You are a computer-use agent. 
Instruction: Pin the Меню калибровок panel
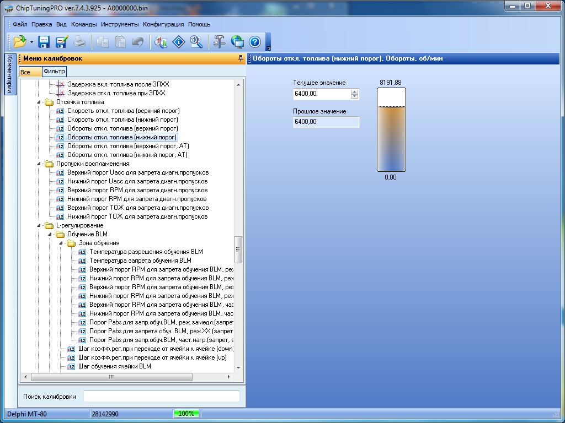click(x=241, y=58)
